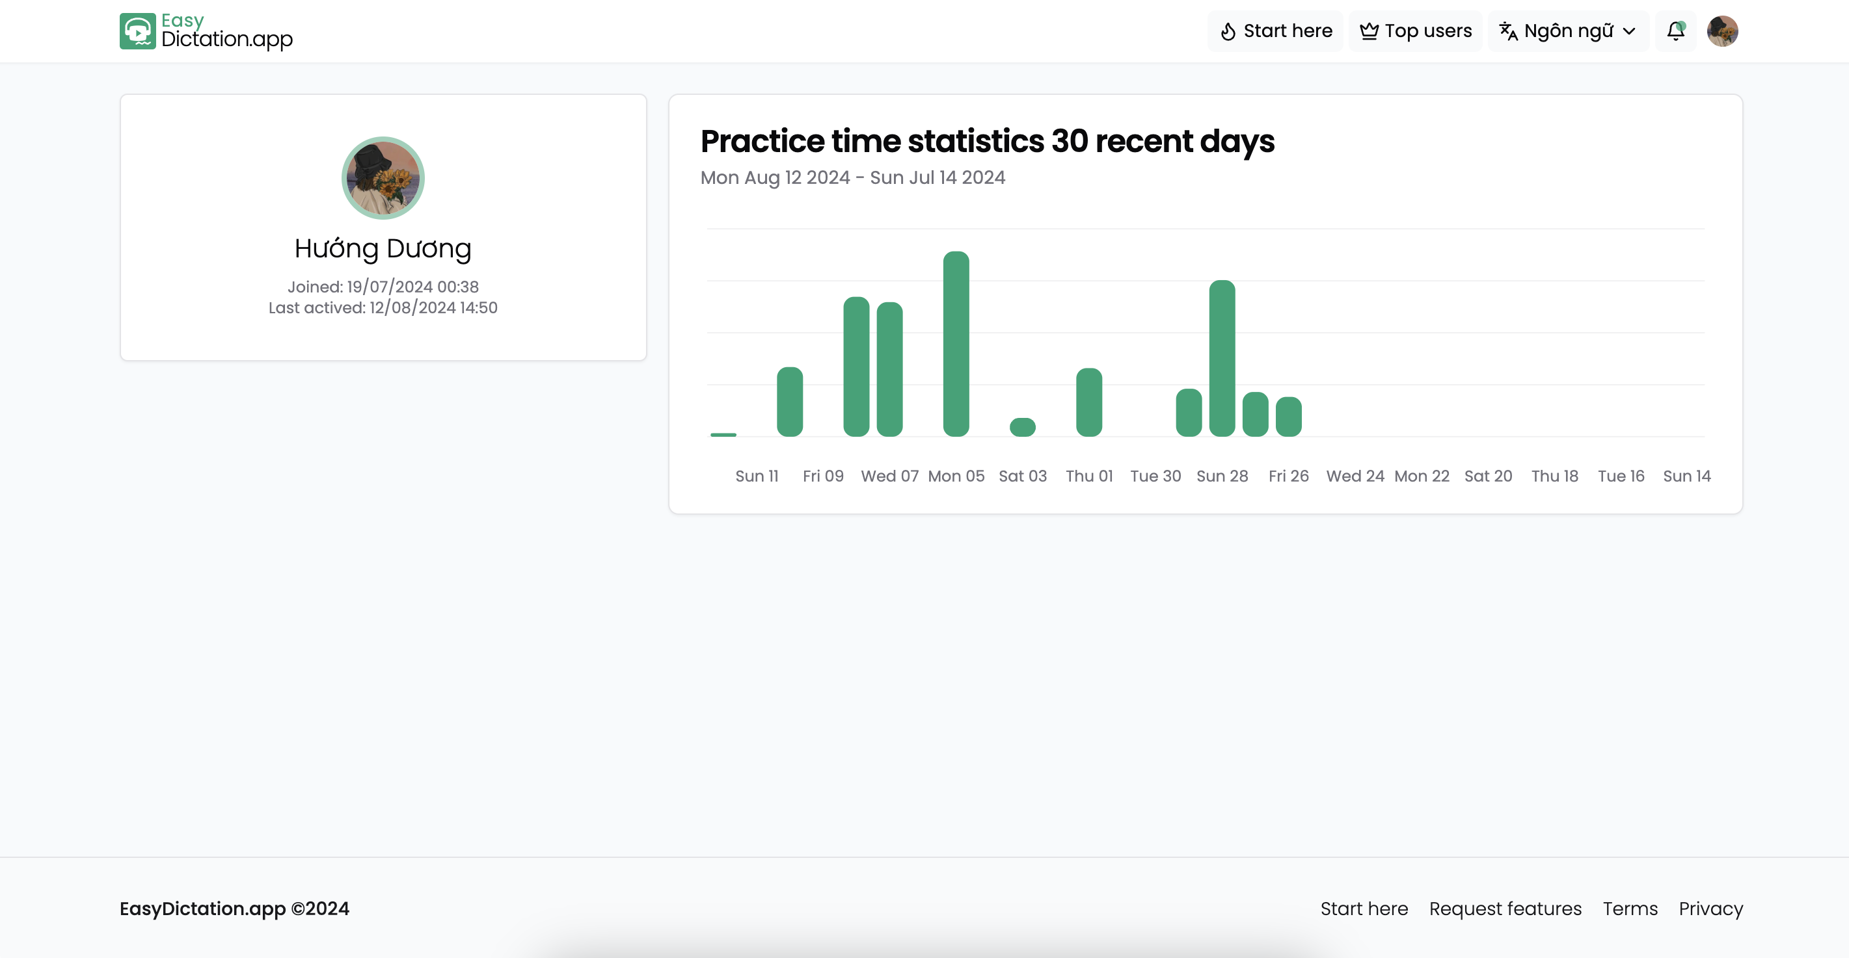Go to Start here in the header
1849x958 pixels.
click(1287, 31)
